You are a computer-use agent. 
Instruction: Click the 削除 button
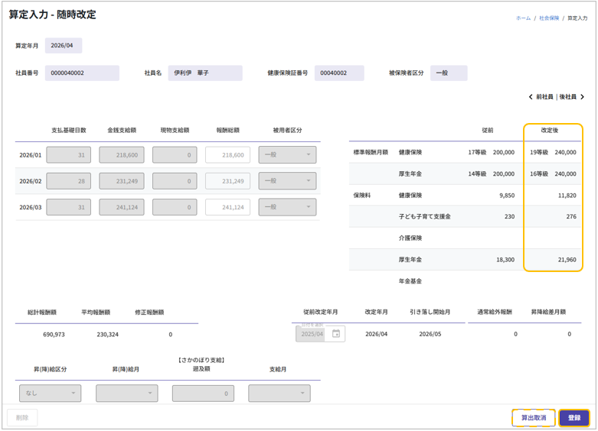pyautogui.click(x=22, y=418)
